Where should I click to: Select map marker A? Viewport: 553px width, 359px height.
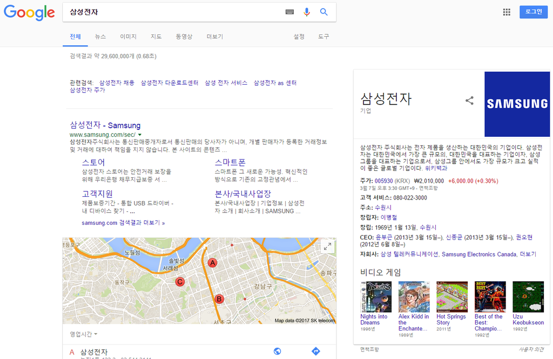click(212, 263)
